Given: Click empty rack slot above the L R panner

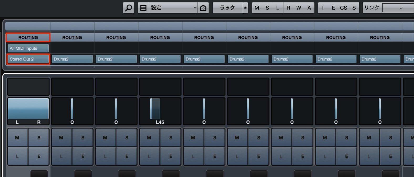Looking at the screenshot, I should 28,87.
